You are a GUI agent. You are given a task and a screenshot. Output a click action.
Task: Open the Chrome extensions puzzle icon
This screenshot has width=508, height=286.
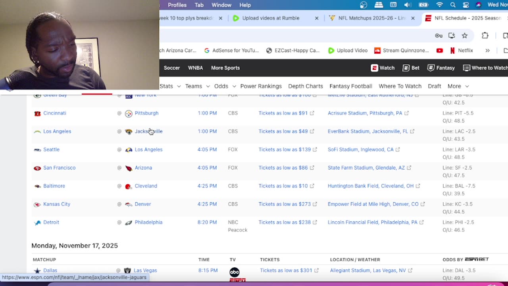point(485,36)
